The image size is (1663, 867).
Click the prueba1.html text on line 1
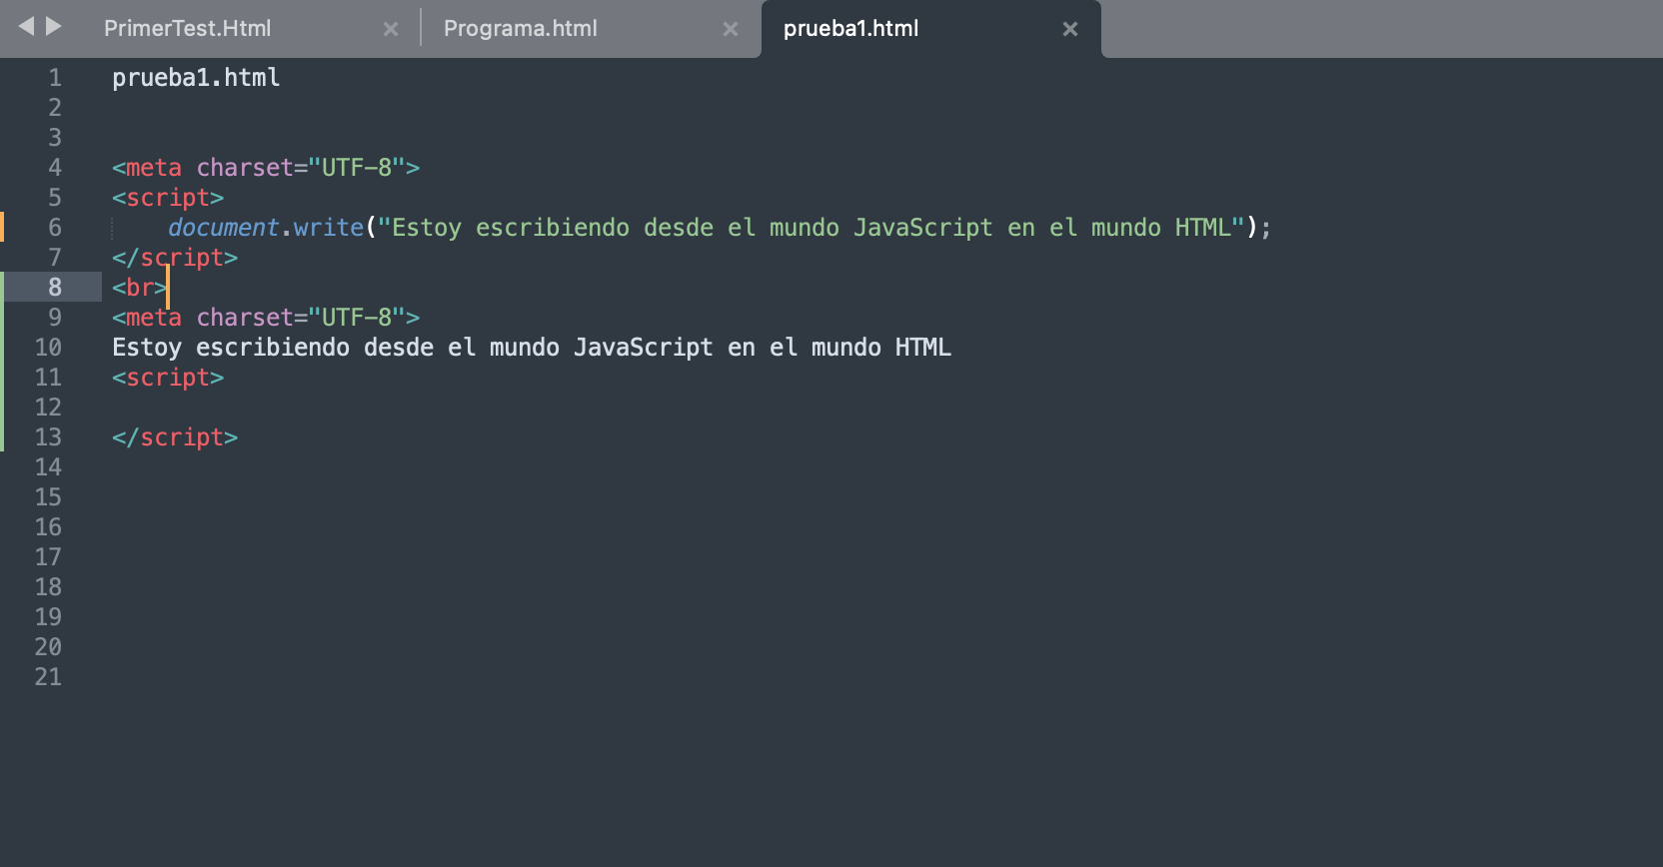(x=196, y=78)
